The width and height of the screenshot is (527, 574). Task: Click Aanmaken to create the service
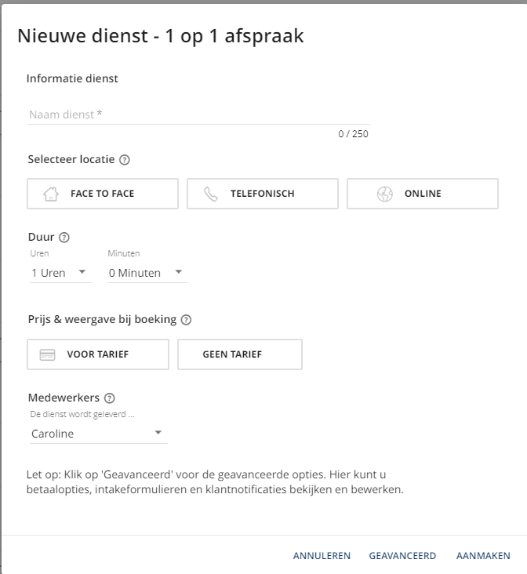tap(483, 556)
